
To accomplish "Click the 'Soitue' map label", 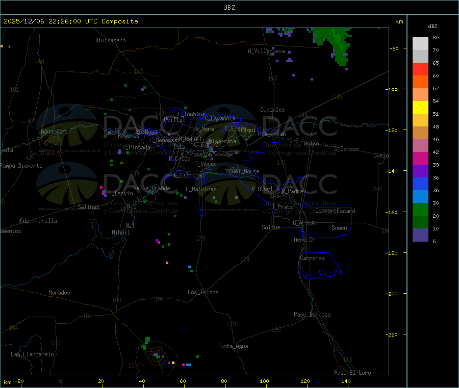I will 271,227.
